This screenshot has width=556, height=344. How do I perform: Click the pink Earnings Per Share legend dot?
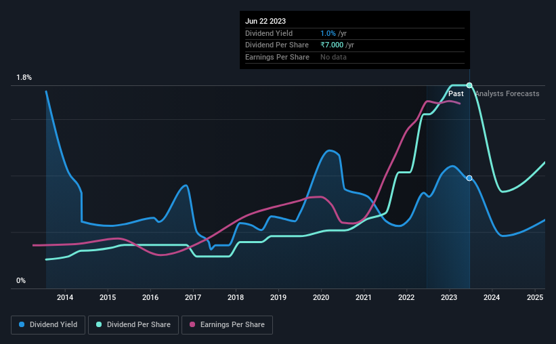(x=192, y=324)
